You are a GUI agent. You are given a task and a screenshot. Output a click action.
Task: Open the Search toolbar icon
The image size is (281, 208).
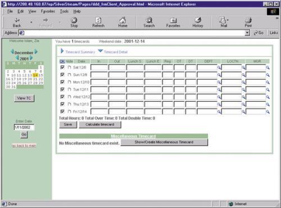coord(149,20)
